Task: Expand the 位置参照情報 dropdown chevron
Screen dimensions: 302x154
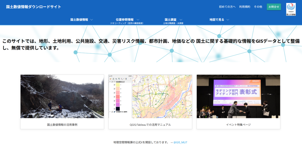Action: [x=138, y=20]
